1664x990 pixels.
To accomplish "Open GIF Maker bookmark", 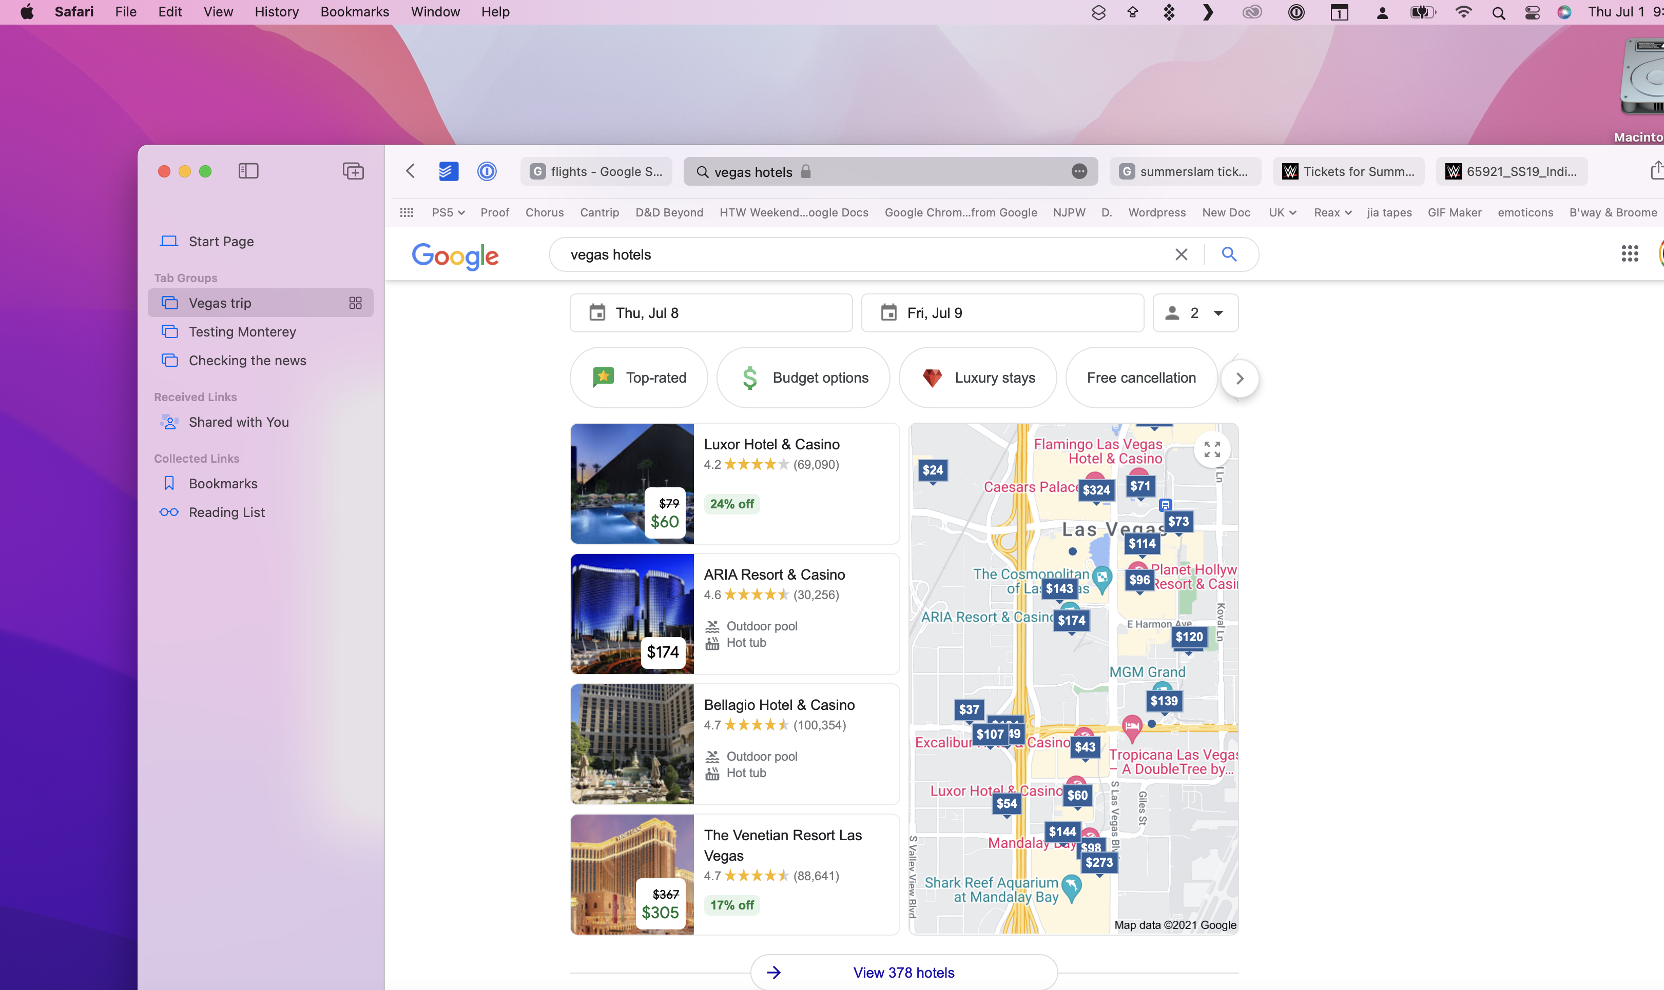I will pyautogui.click(x=1455, y=212).
